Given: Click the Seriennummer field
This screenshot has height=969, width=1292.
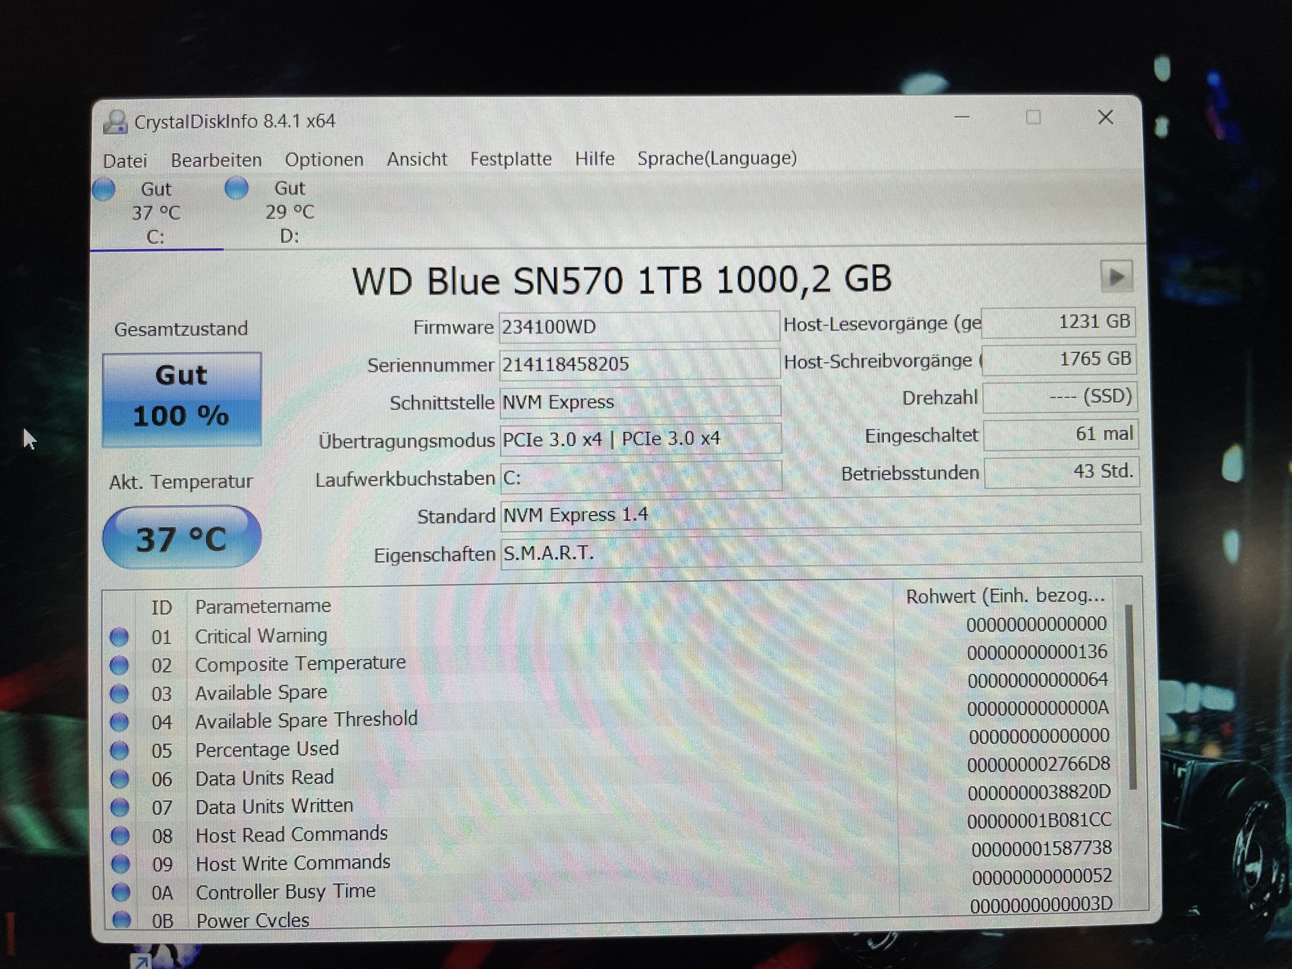Looking at the screenshot, I should (x=639, y=364).
